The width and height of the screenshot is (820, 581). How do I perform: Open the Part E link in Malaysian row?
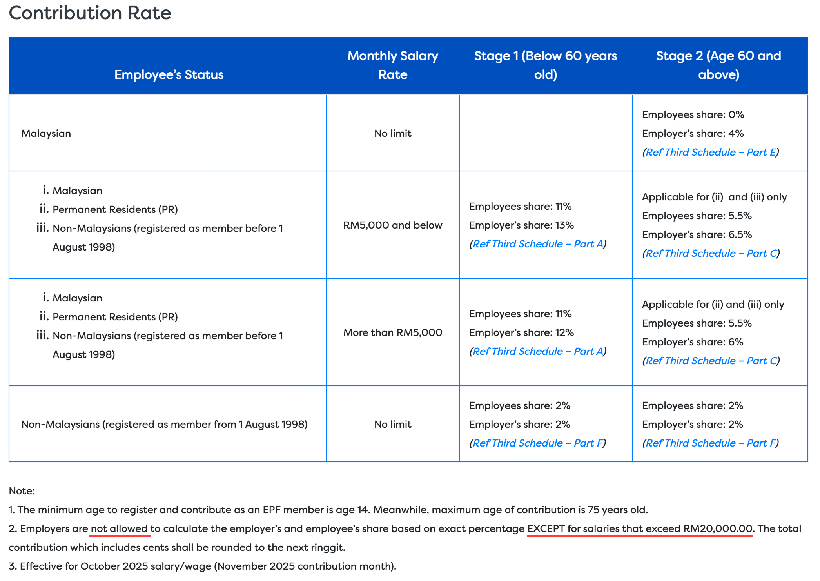710,153
